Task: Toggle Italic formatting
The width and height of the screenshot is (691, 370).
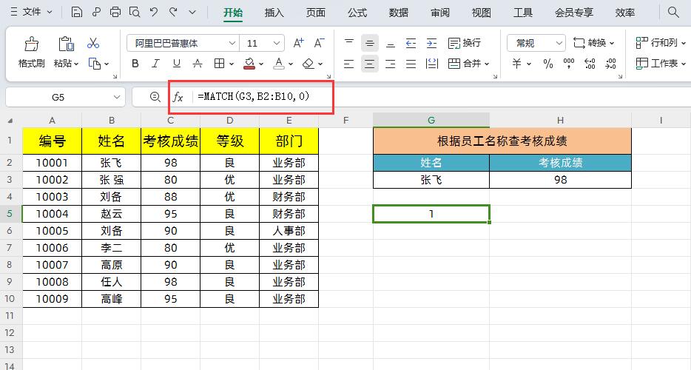Action: pos(155,64)
